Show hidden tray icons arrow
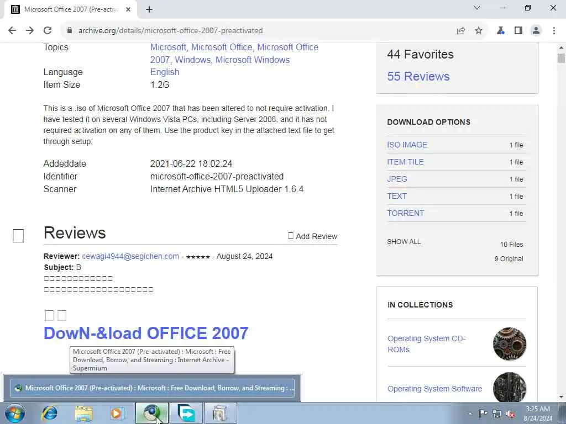Image resolution: width=566 pixels, height=424 pixels. 470,414
